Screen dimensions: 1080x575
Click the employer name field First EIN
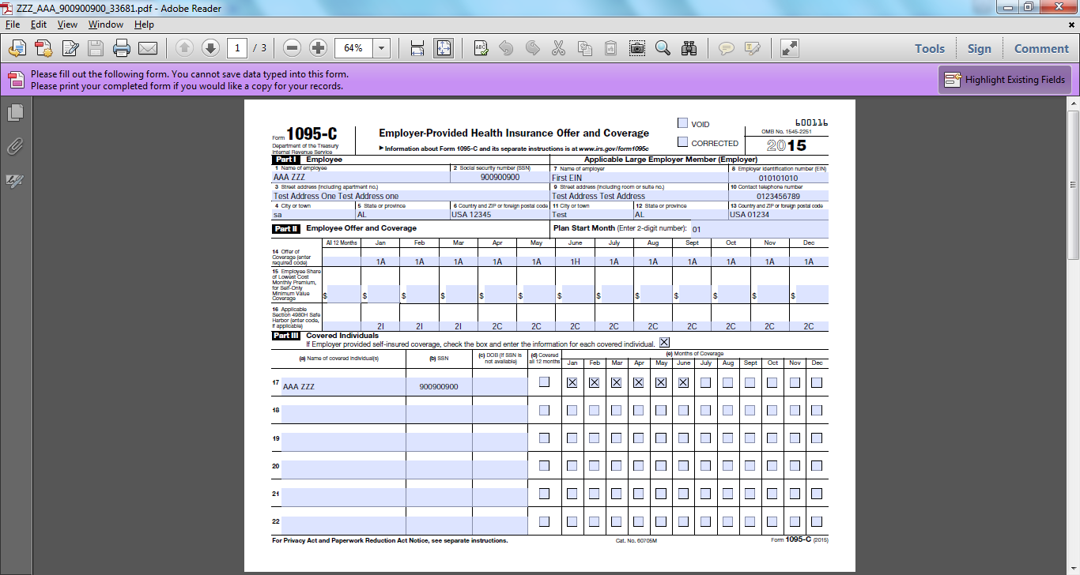[640, 178]
